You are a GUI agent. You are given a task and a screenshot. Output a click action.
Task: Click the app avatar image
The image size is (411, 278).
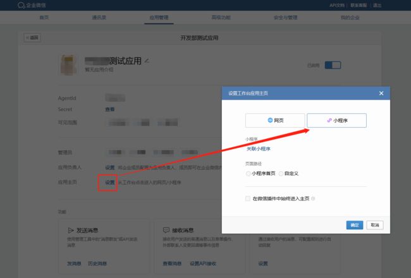point(69,64)
